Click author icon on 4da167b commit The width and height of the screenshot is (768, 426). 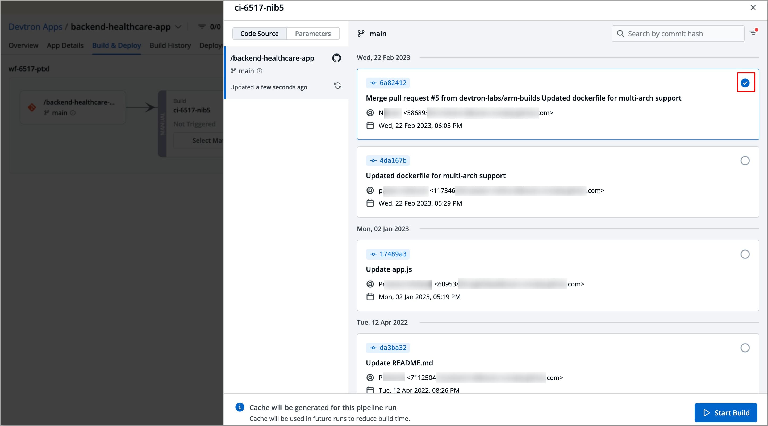[370, 190]
